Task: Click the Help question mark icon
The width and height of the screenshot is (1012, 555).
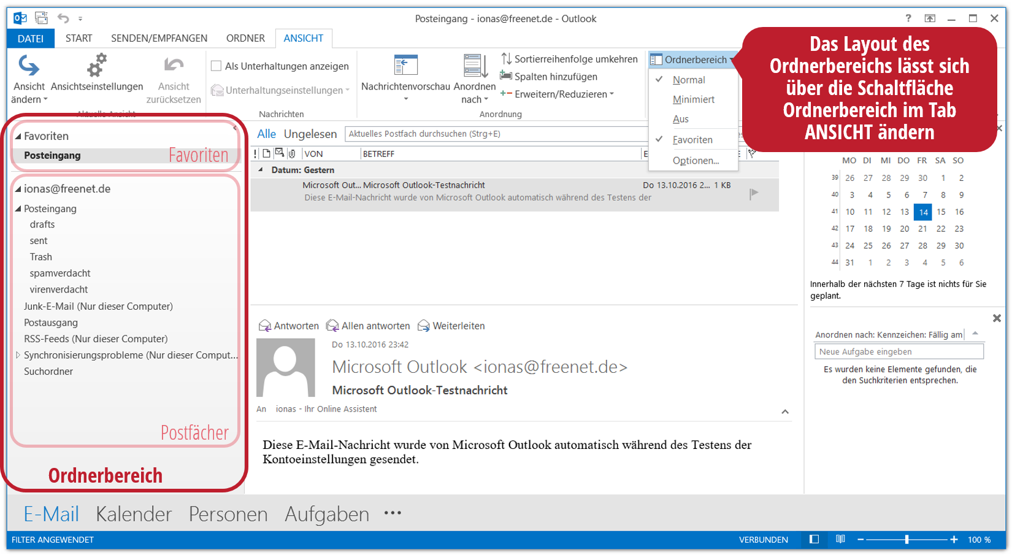Action: [x=908, y=18]
